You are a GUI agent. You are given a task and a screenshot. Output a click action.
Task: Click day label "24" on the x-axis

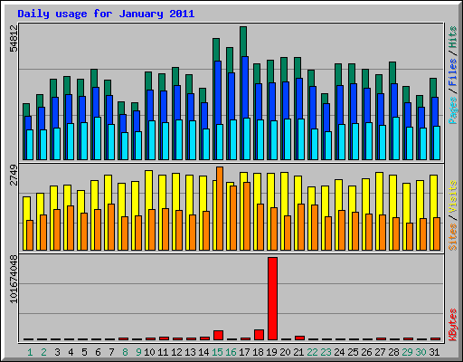coord(339,352)
